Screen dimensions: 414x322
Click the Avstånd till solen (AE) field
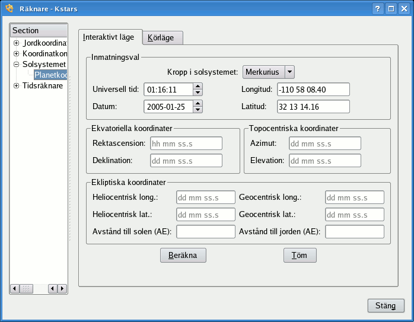point(206,231)
